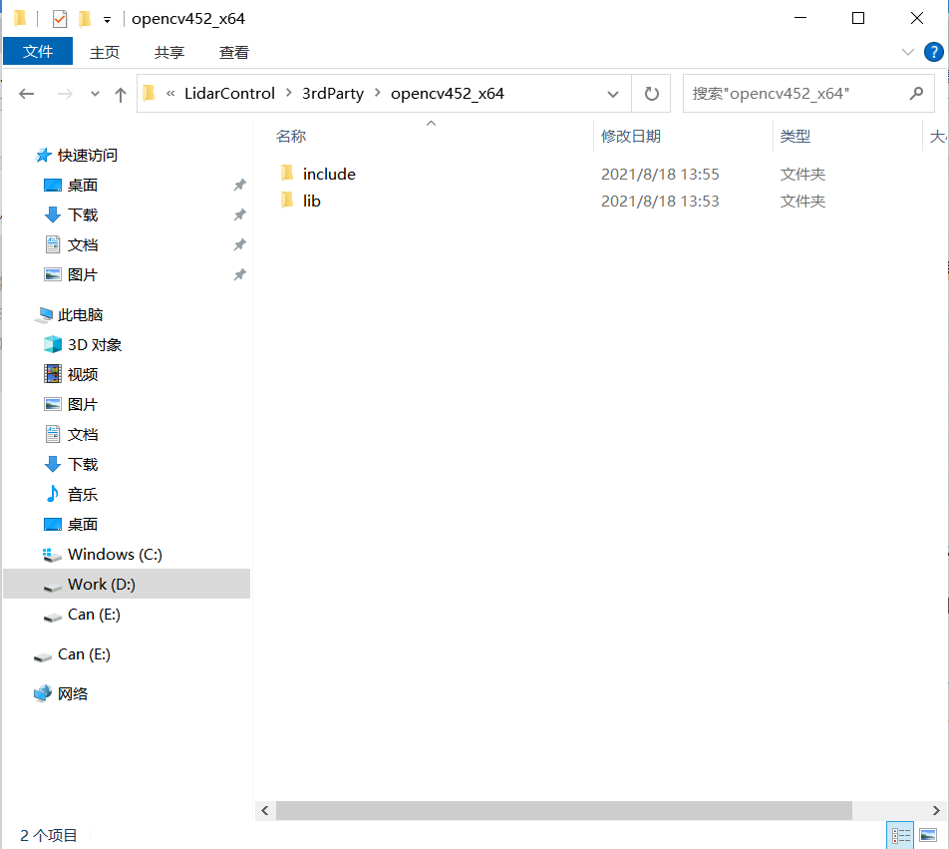Click the pin icon next to pinned 图片
This screenshot has height=849, width=949.
coord(239,274)
